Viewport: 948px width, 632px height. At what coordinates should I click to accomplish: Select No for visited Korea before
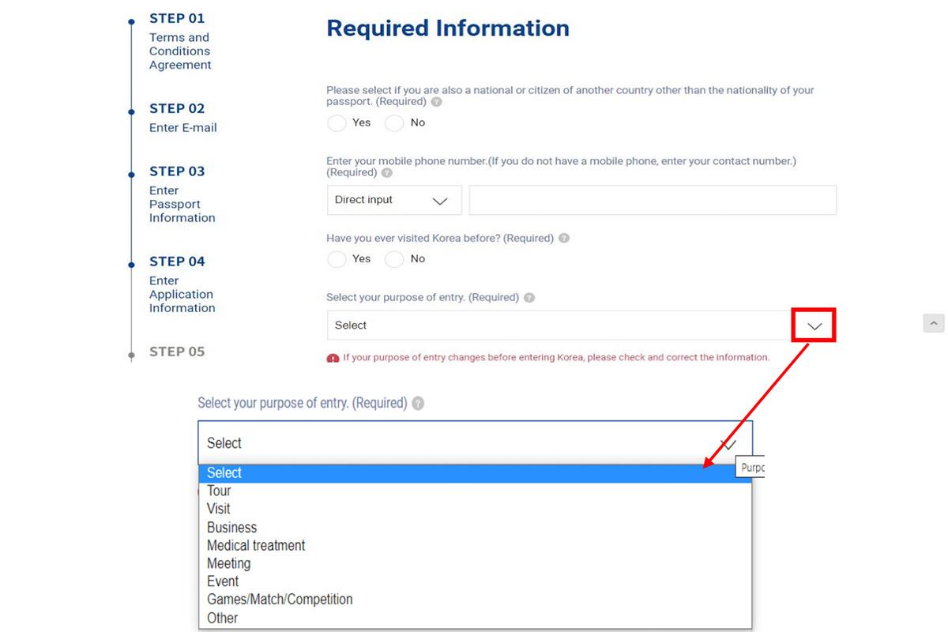[x=394, y=259]
